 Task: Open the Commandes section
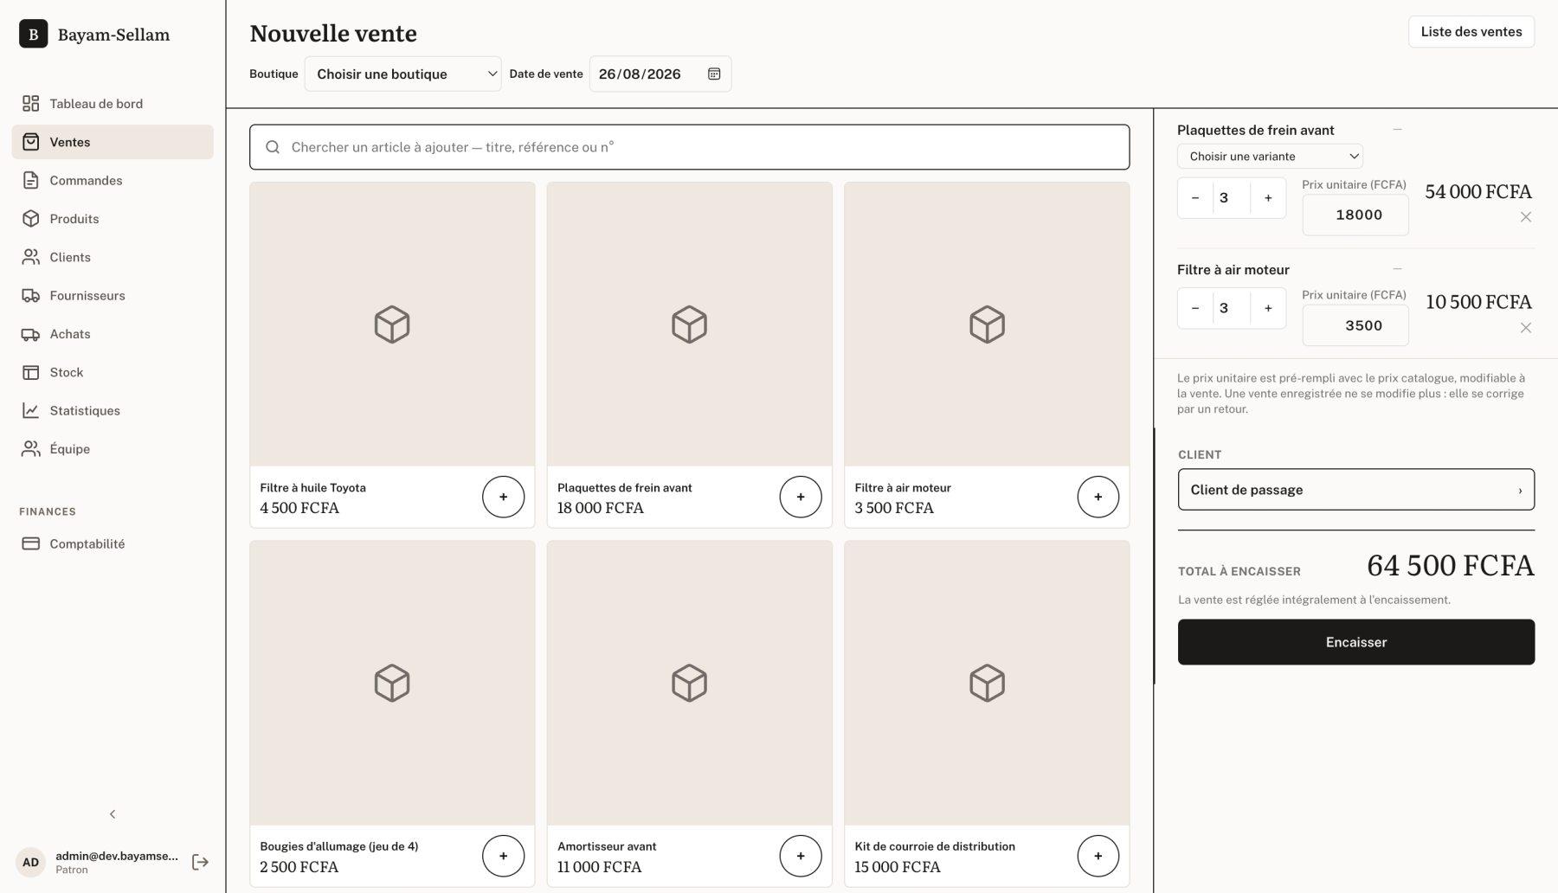[x=113, y=180]
